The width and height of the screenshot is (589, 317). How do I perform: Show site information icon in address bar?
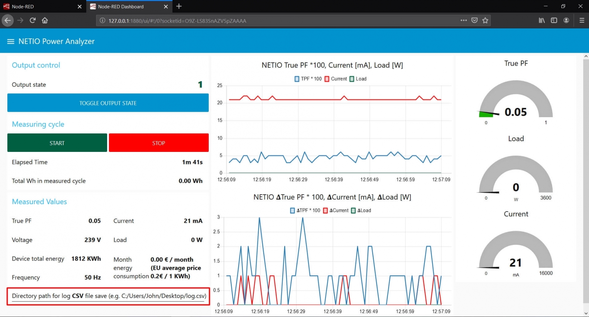pos(103,21)
